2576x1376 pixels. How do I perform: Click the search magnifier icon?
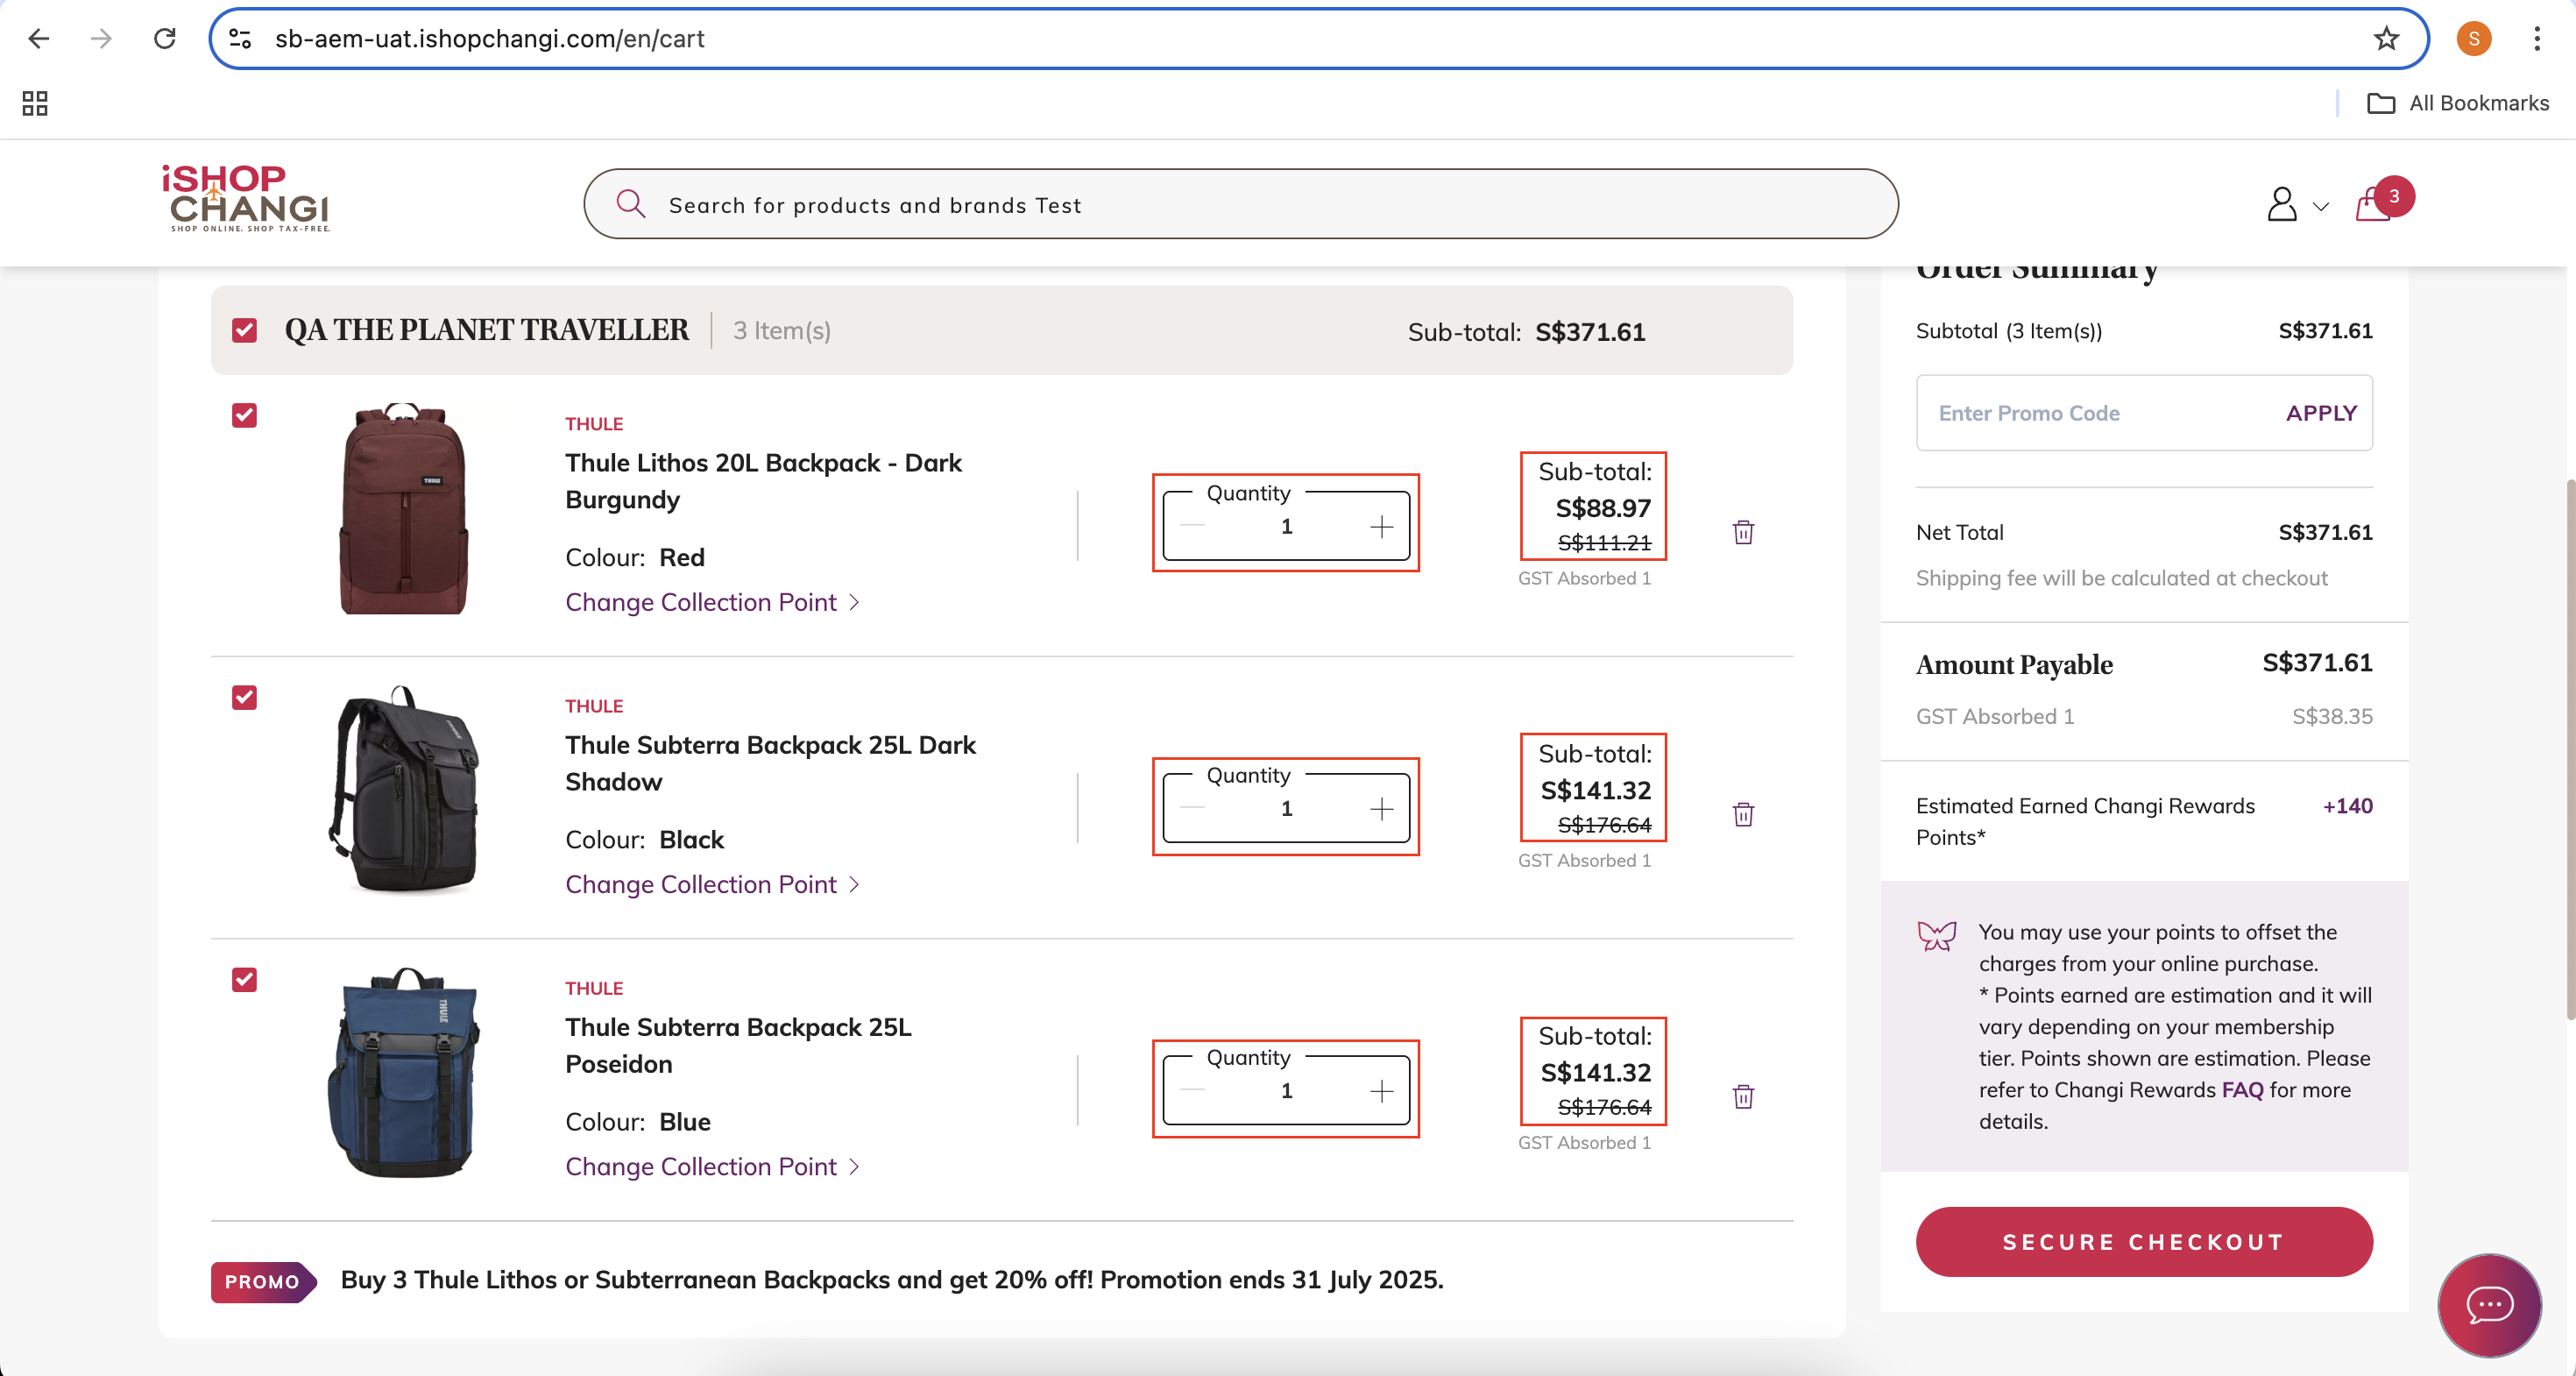coord(630,204)
